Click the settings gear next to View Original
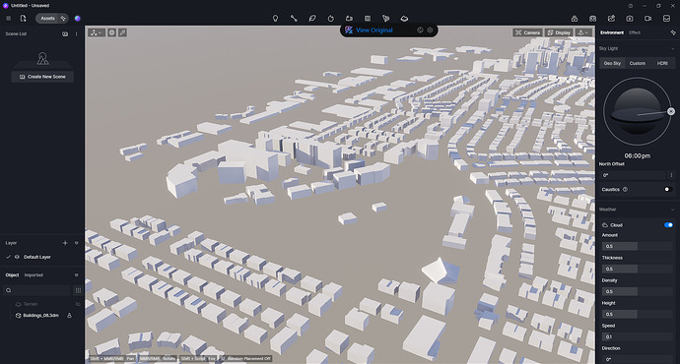Image resolution: width=680 pixels, height=364 pixels. click(x=431, y=30)
